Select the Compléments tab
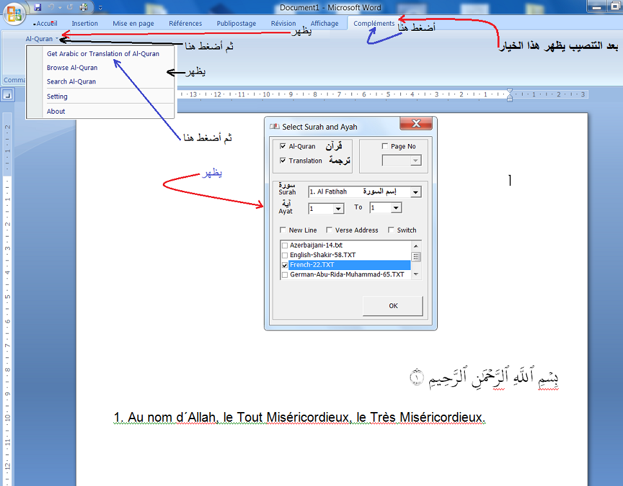The width and height of the screenshot is (623, 486). (374, 23)
